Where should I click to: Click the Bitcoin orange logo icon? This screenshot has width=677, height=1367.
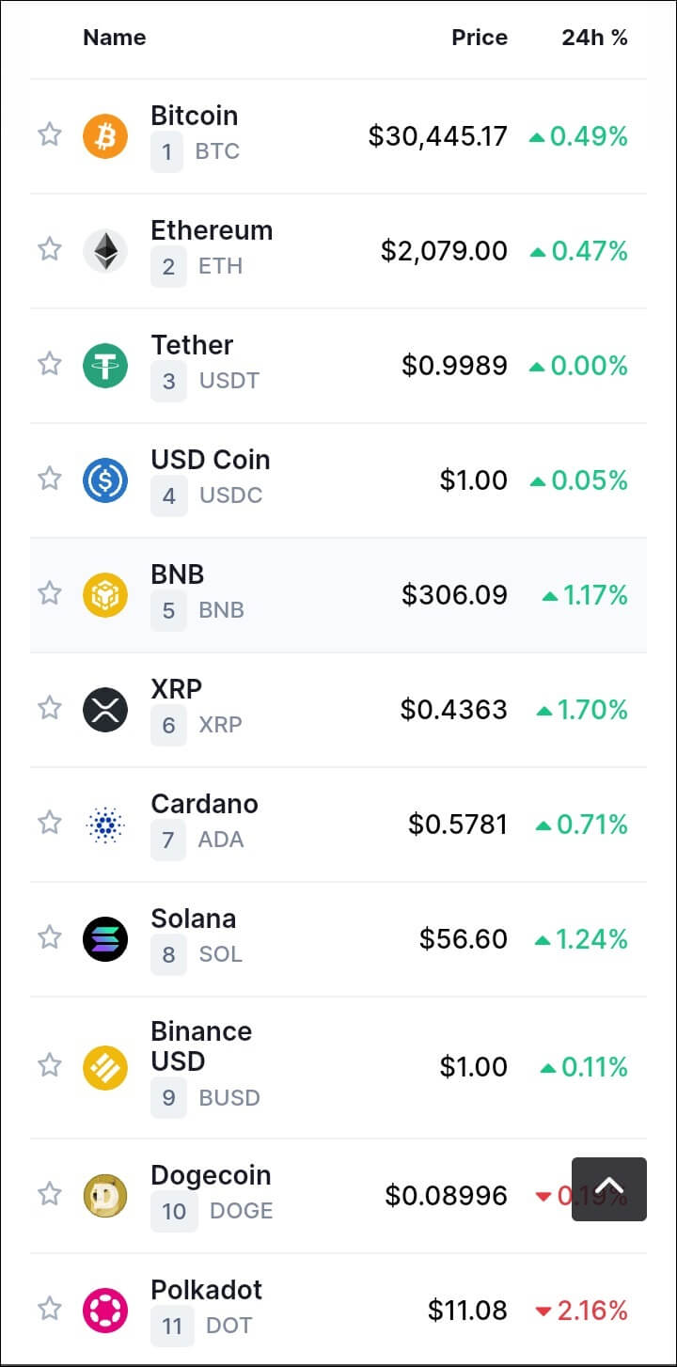pyautogui.click(x=105, y=136)
